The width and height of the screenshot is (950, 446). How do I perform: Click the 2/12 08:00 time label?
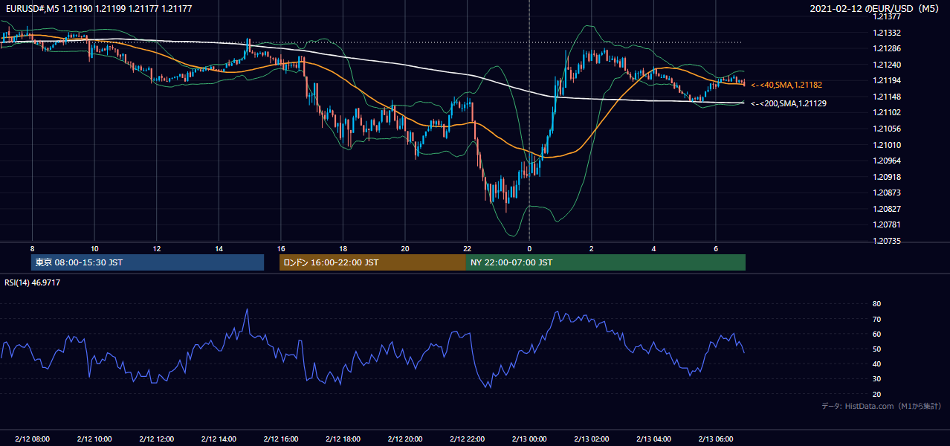pyautogui.click(x=32, y=439)
